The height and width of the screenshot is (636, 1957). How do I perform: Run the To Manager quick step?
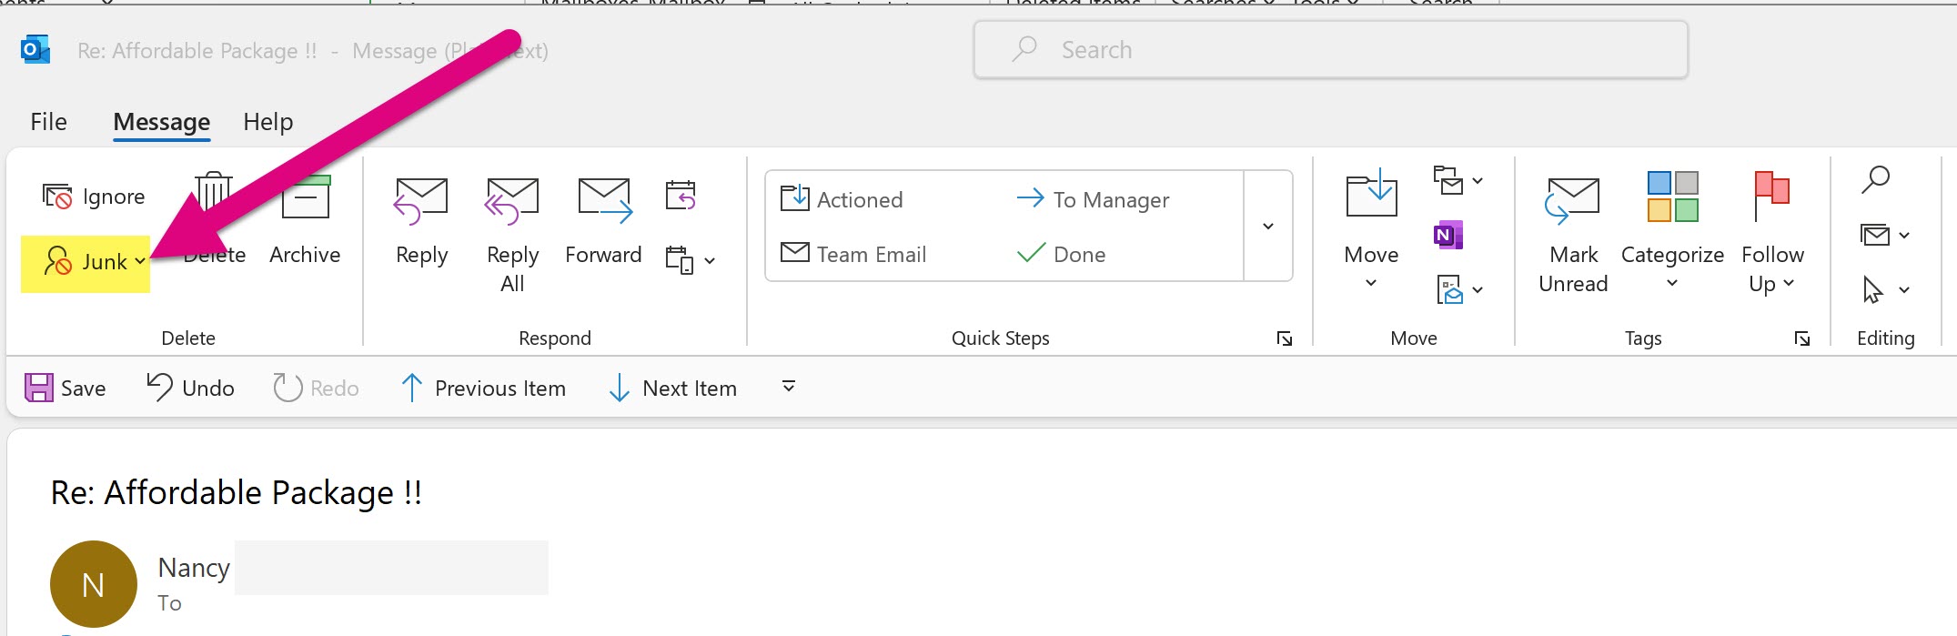coord(1094,200)
